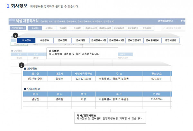Click the faded green-outlined cell under callout 1
This screenshot has height=131, width=193.
click(19, 44)
